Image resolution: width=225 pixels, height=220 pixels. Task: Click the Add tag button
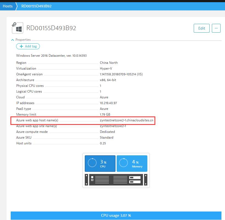[28, 46]
